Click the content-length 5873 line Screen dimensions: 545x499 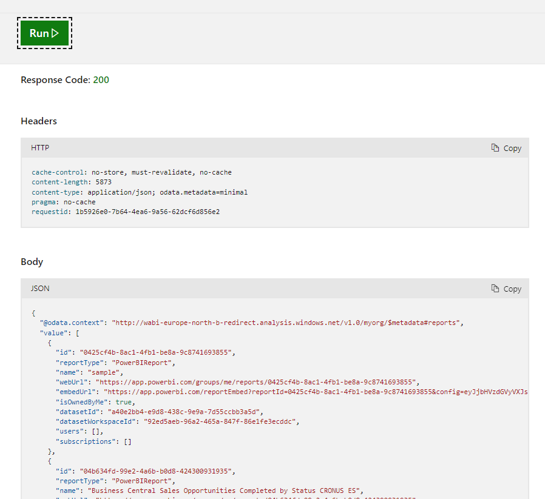pos(72,182)
